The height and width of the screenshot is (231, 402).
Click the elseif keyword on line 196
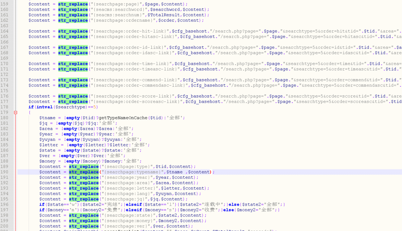click(134, 204)
